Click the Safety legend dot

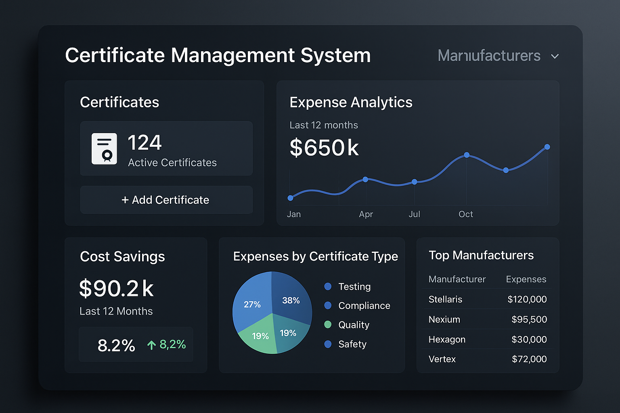tap(328, 344)
